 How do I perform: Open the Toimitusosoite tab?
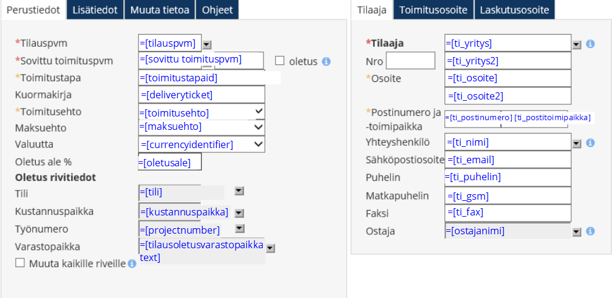tap(433, 10)
